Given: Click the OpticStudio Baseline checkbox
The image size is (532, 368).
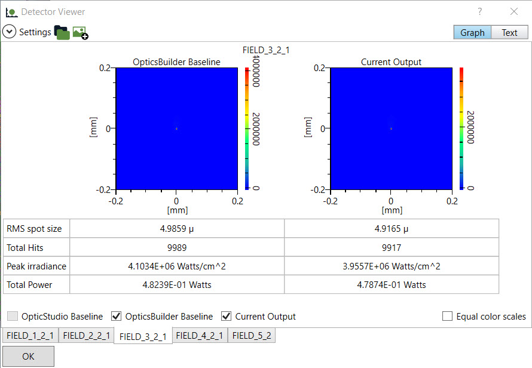Looking at the screenshot, I should point(13,317).
